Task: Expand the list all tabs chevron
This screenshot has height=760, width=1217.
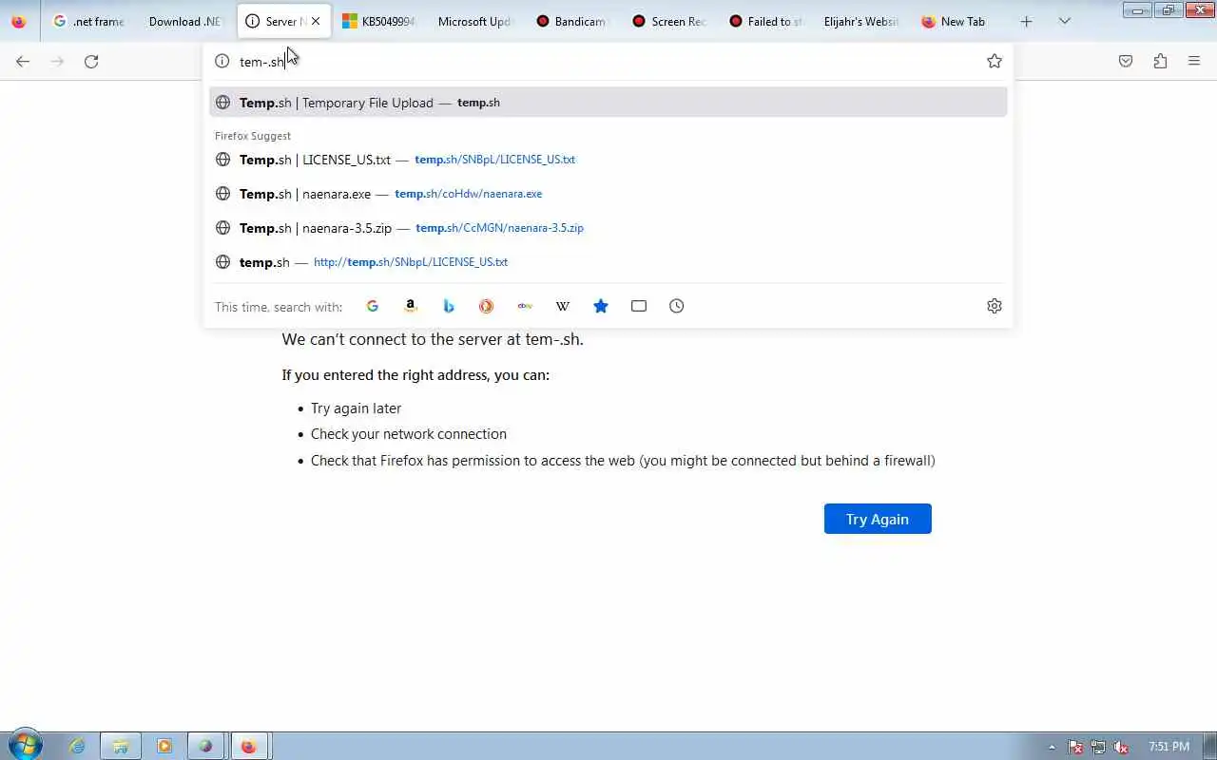Action: coord(1065,21)
